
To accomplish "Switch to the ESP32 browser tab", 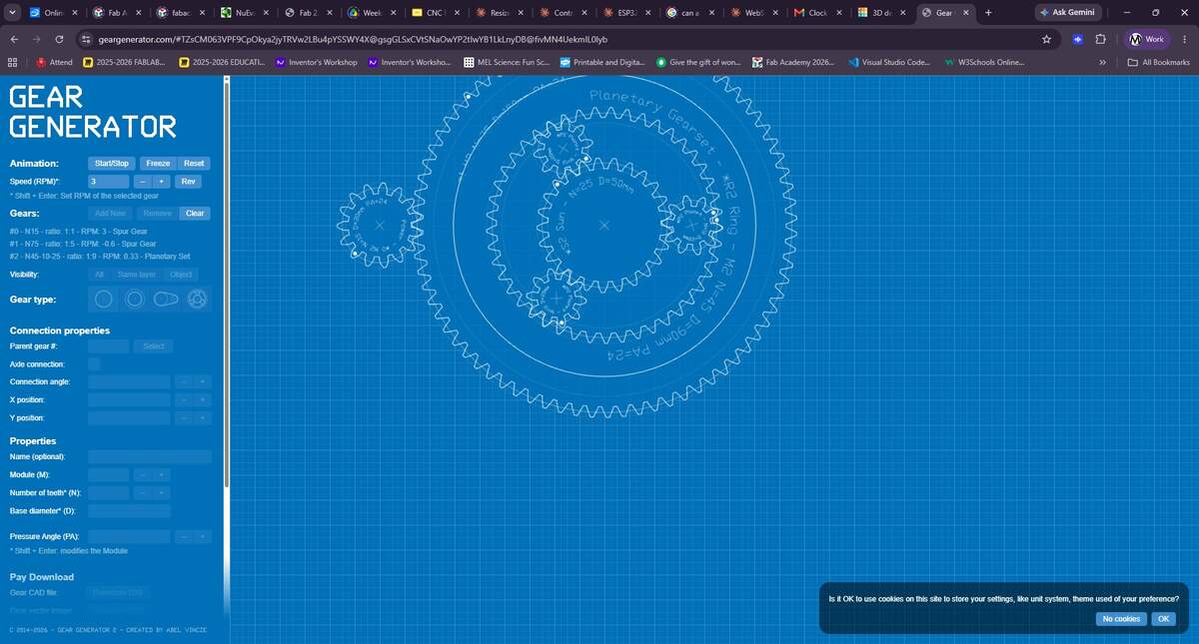I will coord(627,13).
